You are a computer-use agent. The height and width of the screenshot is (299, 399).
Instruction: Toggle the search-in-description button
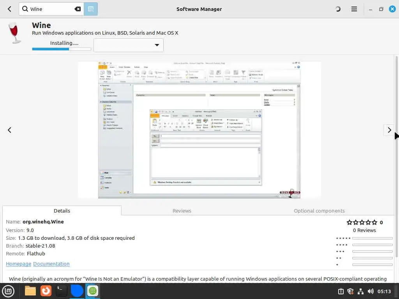(x=90, y=9)
